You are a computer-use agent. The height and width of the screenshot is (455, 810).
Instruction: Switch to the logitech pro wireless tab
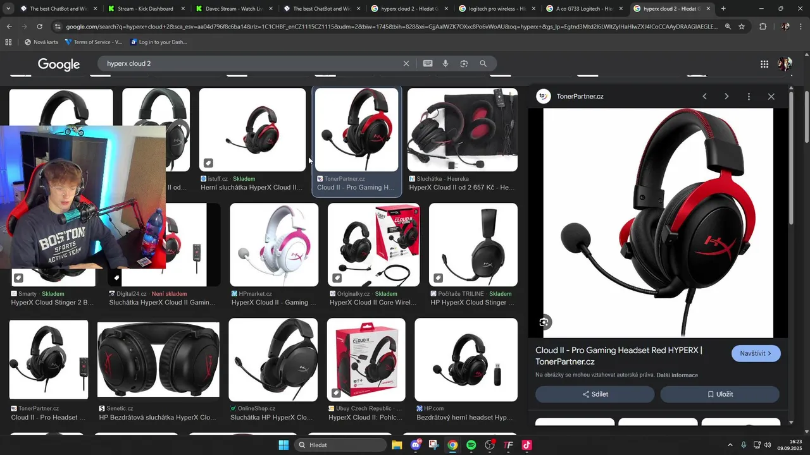(497, 9)
